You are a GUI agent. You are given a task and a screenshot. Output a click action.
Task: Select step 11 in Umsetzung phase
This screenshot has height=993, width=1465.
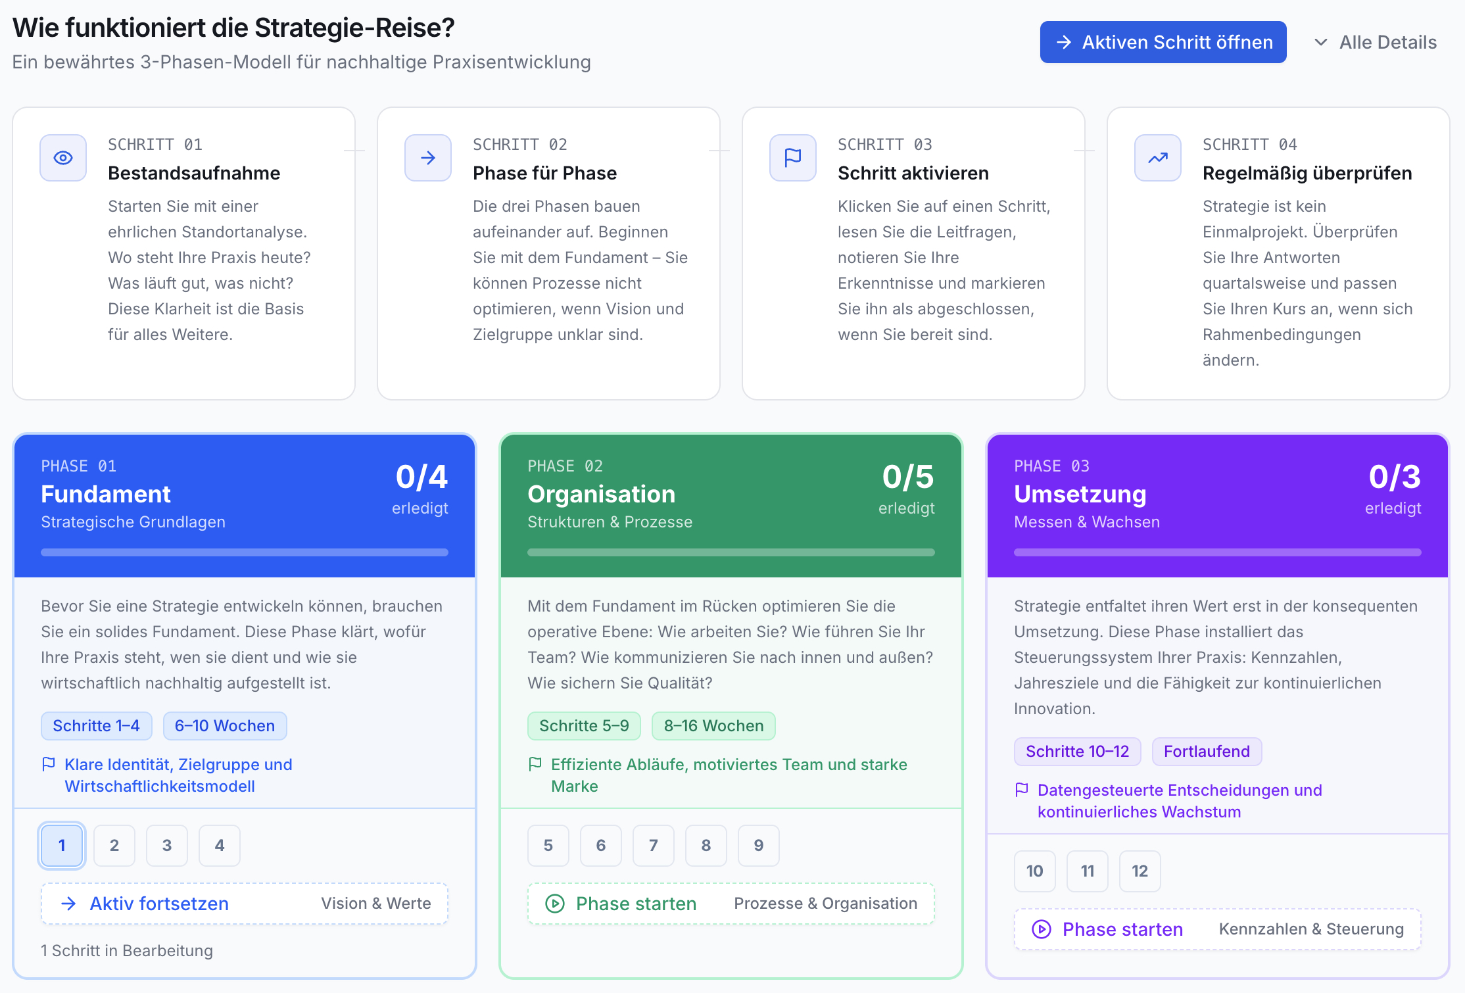pos(1088,871)
